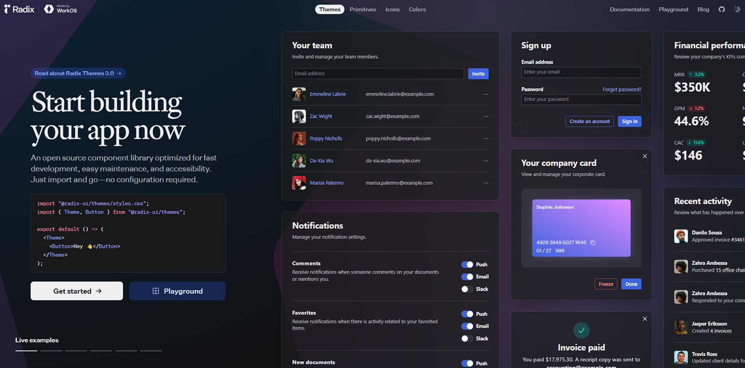
Task: Click Poppy Nicholls' avatar
Action: click(x=299, y=139)
